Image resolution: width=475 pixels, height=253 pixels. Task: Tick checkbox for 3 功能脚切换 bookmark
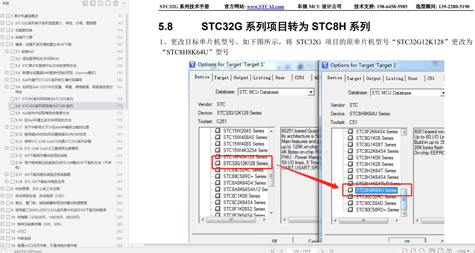click(x=8, y=30)
